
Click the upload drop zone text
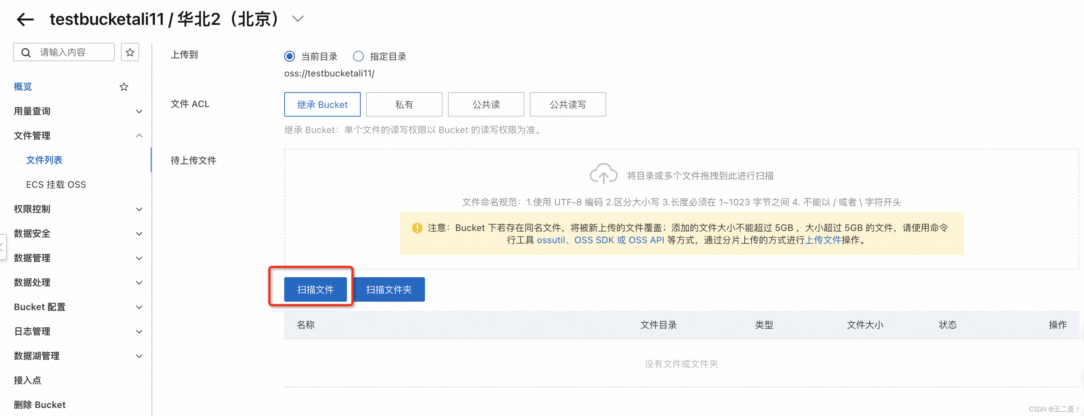coord(700,176)
